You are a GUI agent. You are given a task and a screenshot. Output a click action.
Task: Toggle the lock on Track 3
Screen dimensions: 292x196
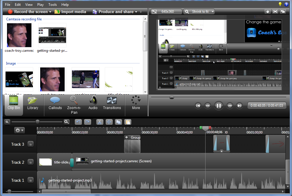point(31,144)
